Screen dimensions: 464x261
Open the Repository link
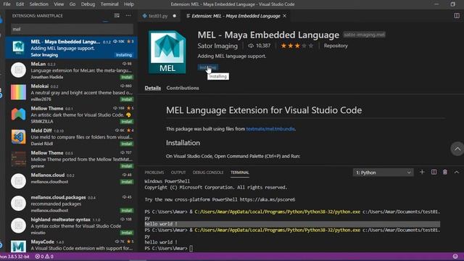click(x=336, y=46)
